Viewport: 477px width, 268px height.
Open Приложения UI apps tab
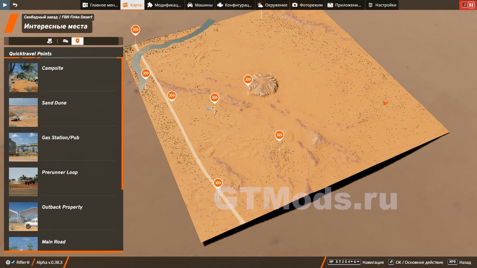click(x=344, y=5)
